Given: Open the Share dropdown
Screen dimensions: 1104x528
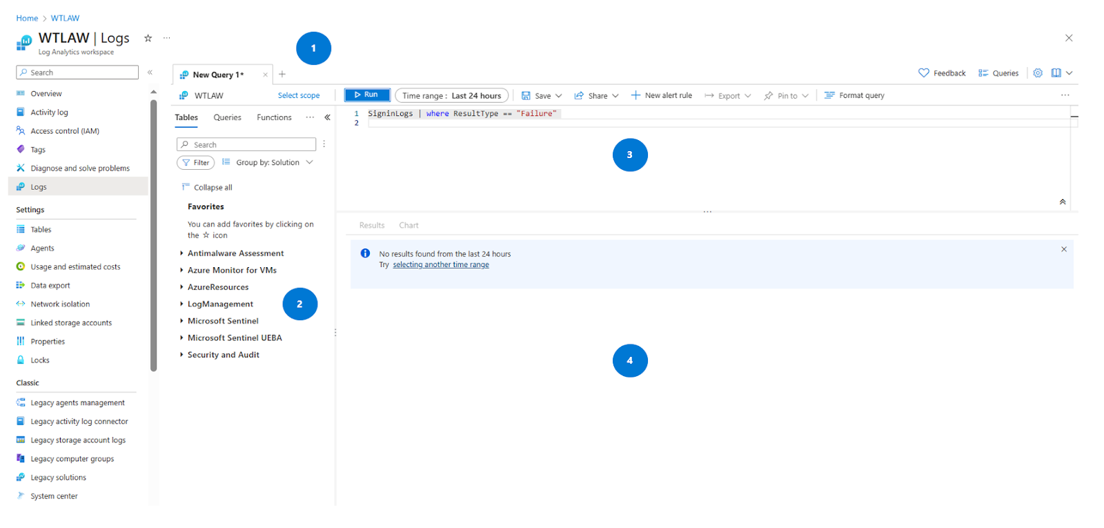Looking at the screenshot, I should pyautogui.click(x=597, y=96).
